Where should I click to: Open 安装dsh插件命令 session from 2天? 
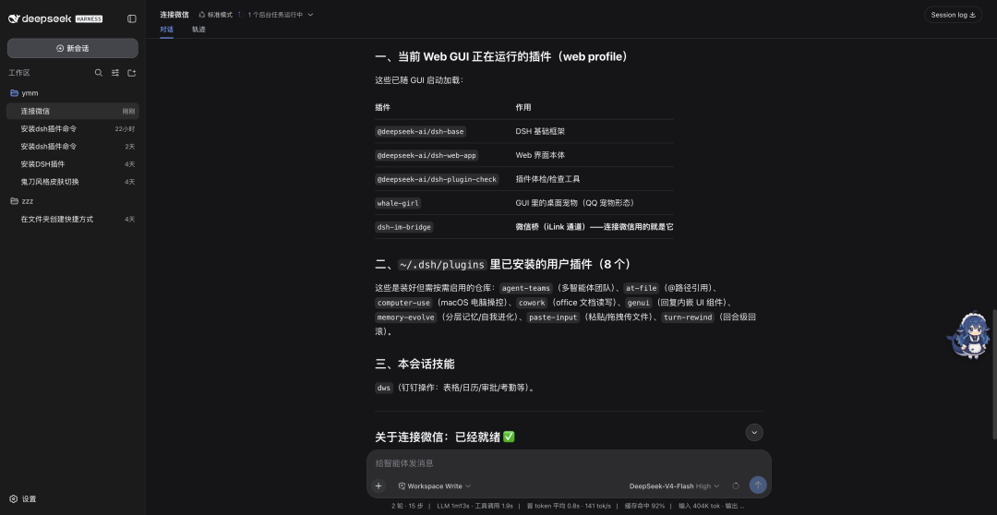coord(73,147)
